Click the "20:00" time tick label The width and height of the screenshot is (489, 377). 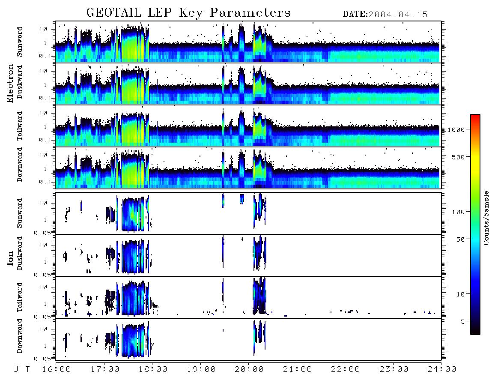249,370
